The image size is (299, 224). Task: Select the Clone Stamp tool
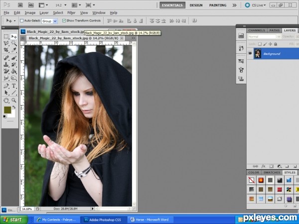[x=6, y=64]
